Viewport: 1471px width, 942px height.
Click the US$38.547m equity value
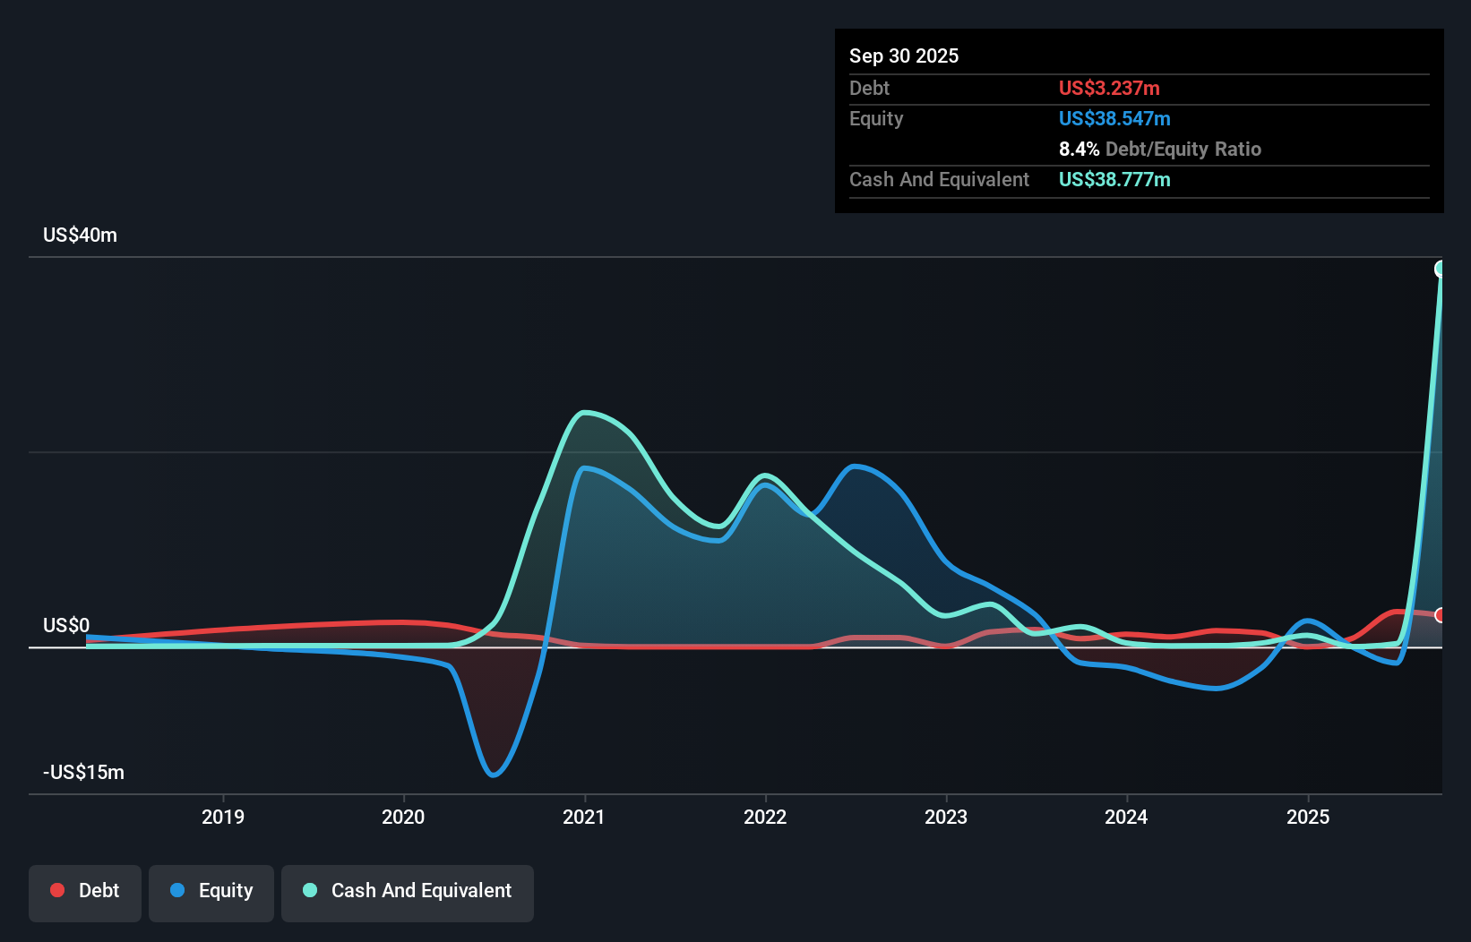(x=1114, y=118)
